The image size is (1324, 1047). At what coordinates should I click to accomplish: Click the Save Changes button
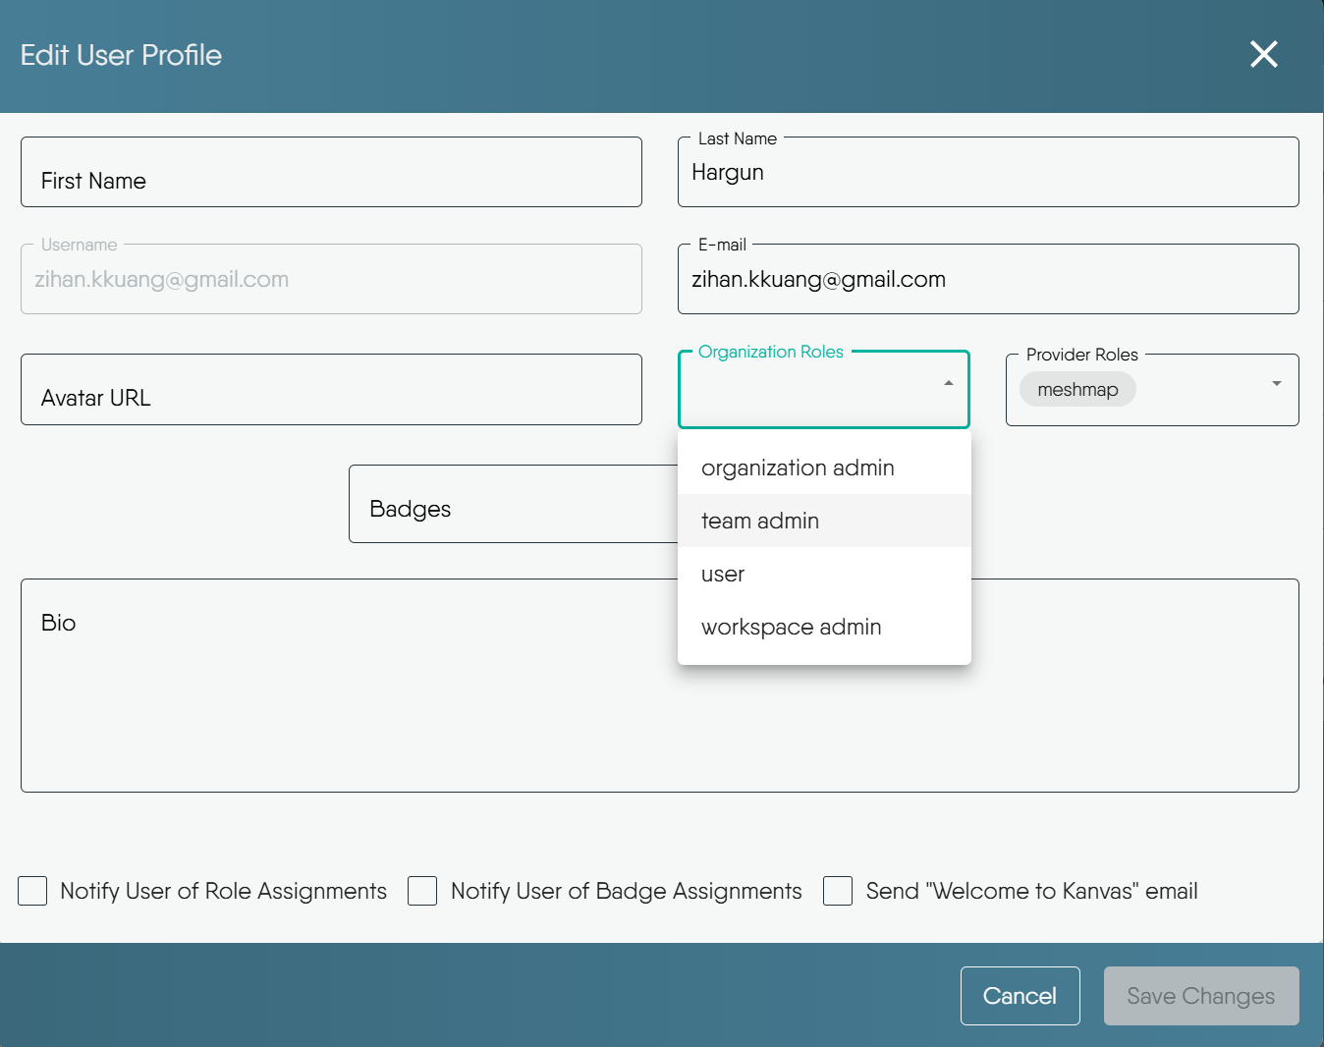(1200, 995)
